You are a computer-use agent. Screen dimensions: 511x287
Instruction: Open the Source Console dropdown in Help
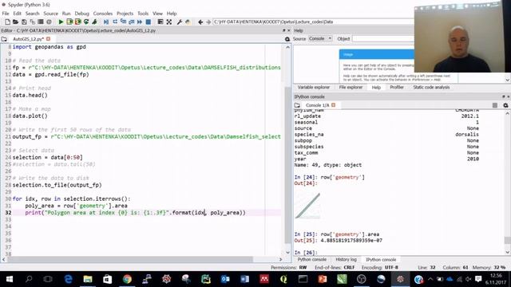pyautogui.click(x=320, y=38)
